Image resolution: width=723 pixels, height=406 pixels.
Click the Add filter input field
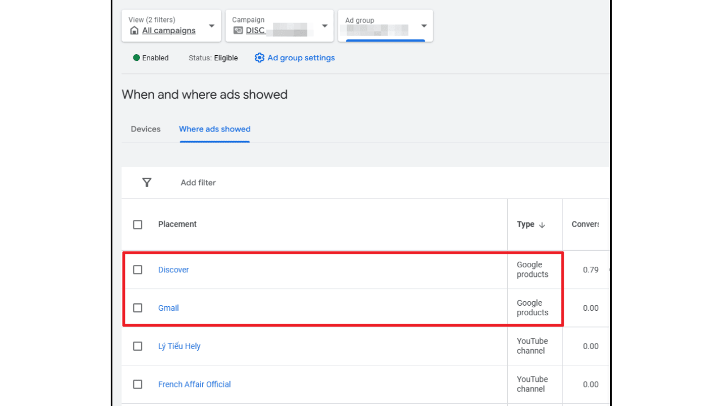pos(198,183)
